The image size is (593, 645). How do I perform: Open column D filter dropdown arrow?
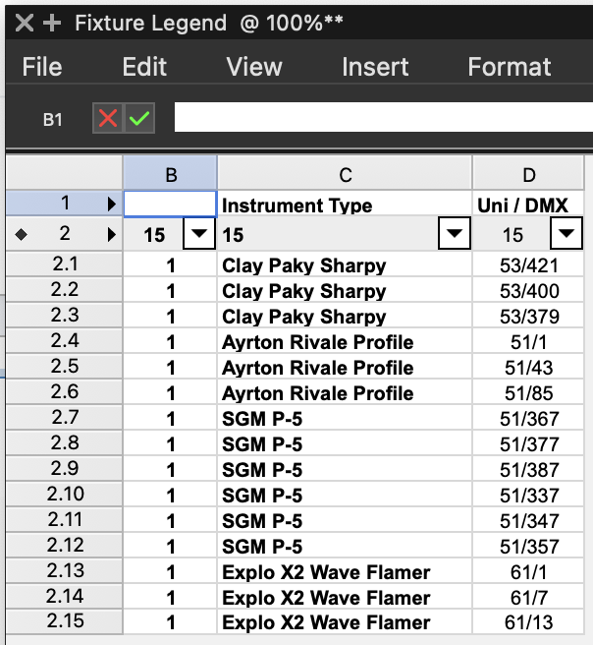pos(567,235)
